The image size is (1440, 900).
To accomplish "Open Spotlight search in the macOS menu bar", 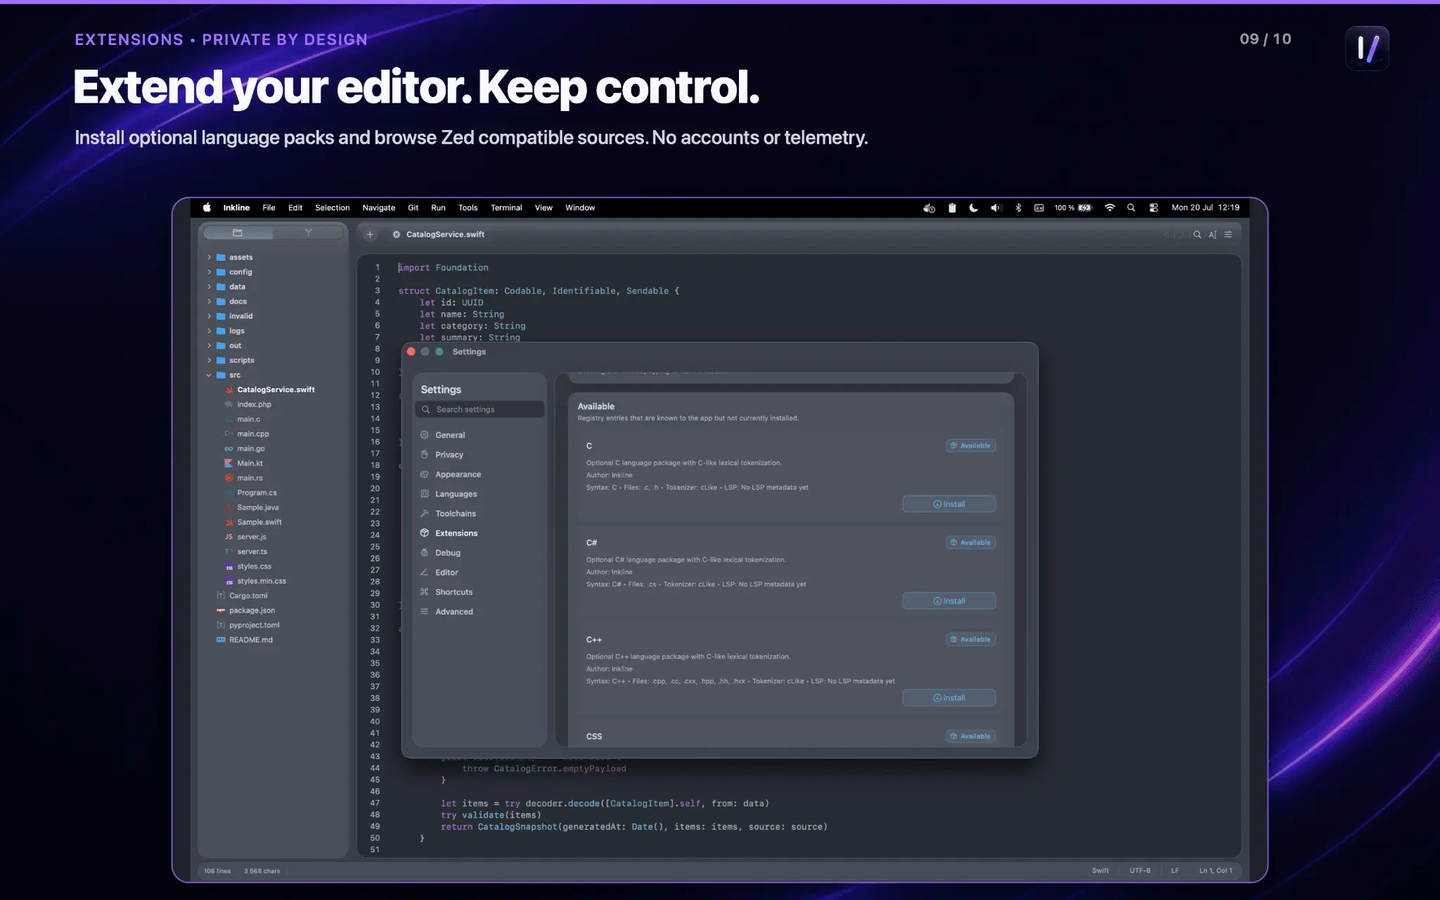I will pos(1131,208).
